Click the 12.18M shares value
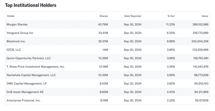Screen dimensions: 215x111 tap(104, 67)
